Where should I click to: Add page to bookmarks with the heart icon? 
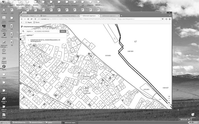tap(162, 19)
